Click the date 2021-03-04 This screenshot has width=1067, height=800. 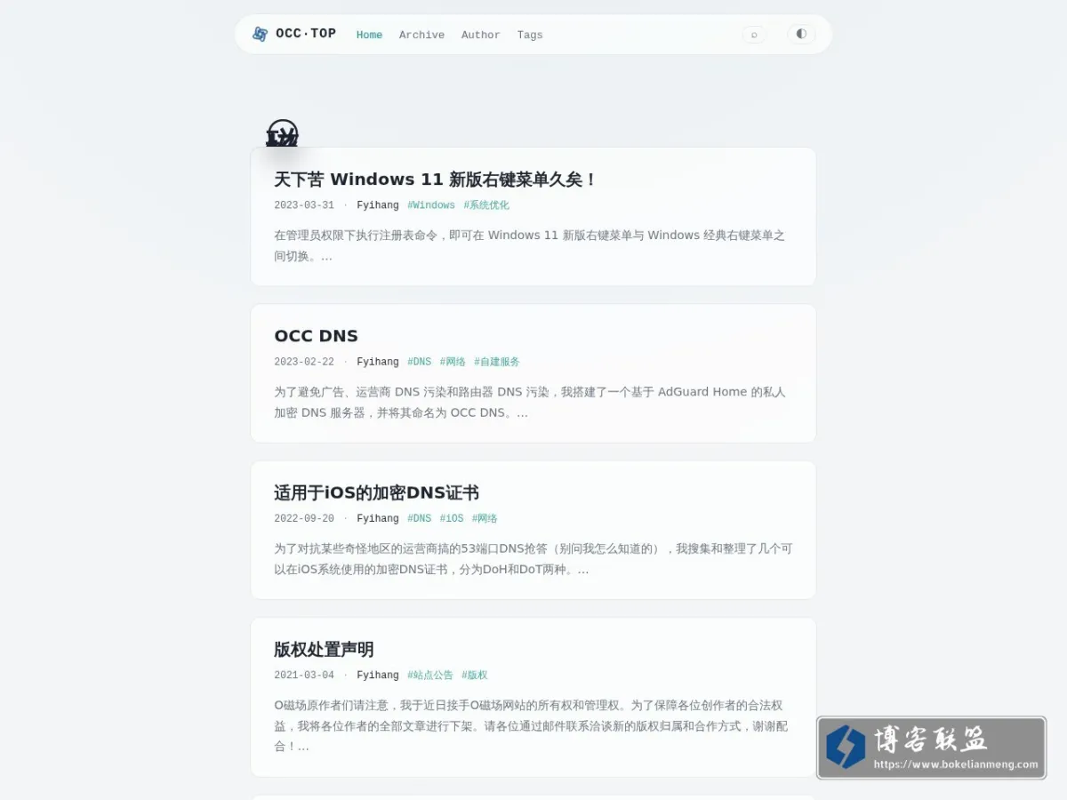tap(304, 675)
